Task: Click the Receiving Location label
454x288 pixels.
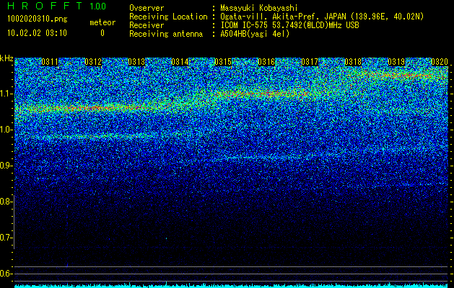Action: click(x=168, y=17)
